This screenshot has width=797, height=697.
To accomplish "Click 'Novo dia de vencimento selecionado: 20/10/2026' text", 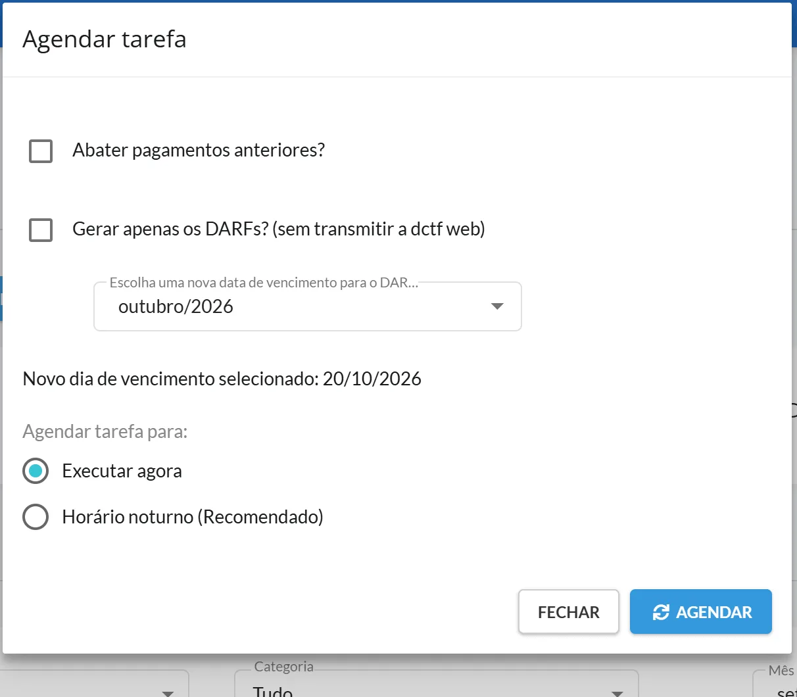I will point(222,379).
